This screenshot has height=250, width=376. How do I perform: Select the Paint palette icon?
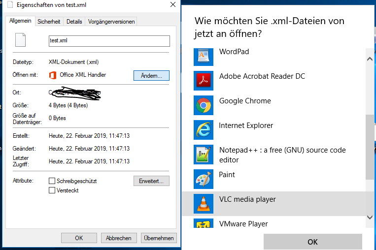point(204,179)
